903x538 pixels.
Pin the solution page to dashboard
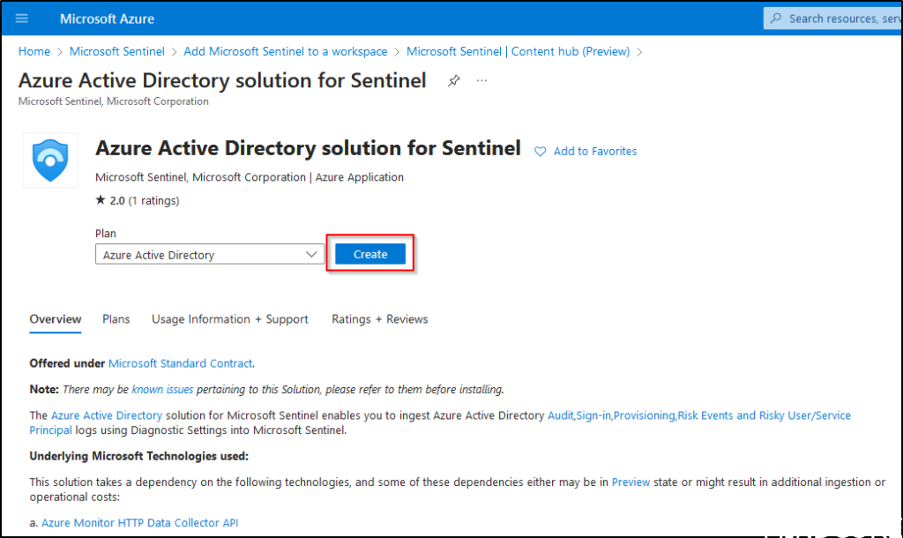click(x=453, y=80)
